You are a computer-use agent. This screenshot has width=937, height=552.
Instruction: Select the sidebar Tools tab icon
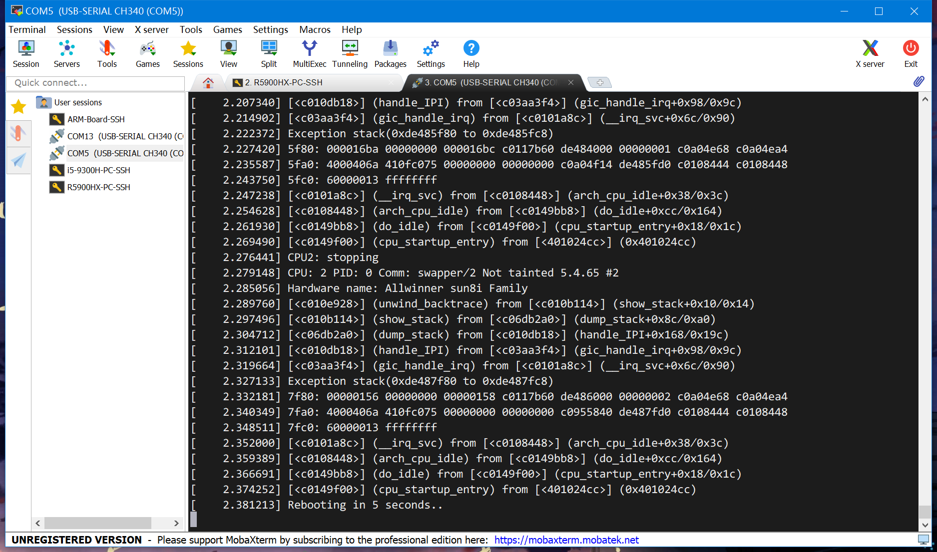(18, 133)
